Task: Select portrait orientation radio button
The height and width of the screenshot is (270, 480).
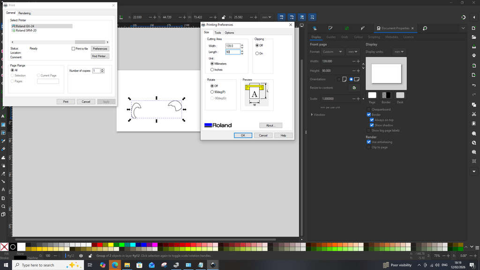Action: [339, 79]
